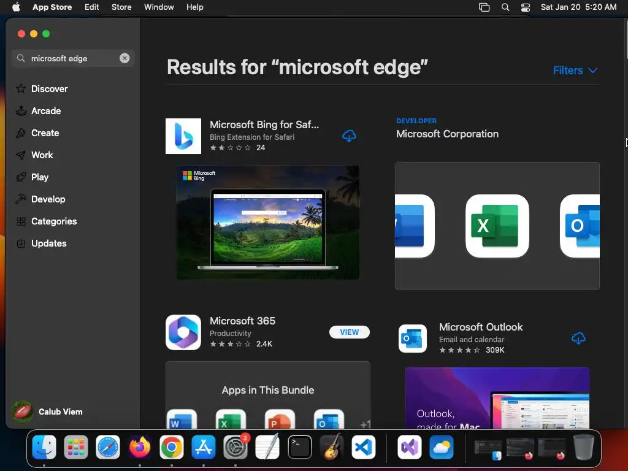Click the magnifying glass in the search field
This screenshot has width=628, height=471.
tap(21, 58)
